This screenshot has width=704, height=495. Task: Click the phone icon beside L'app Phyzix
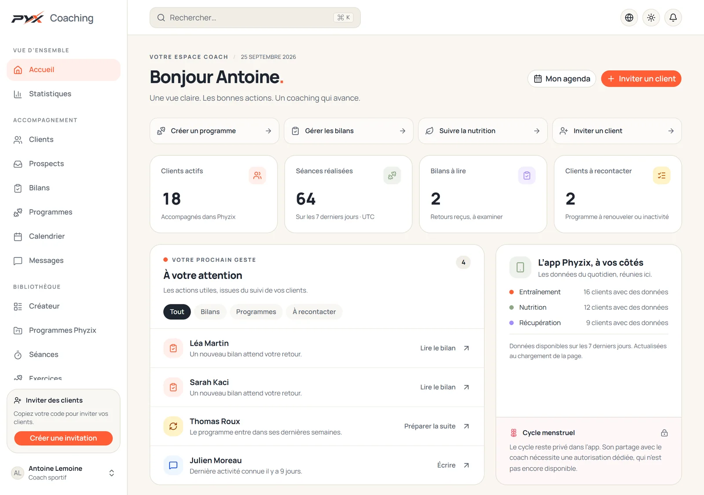point(520,267)
